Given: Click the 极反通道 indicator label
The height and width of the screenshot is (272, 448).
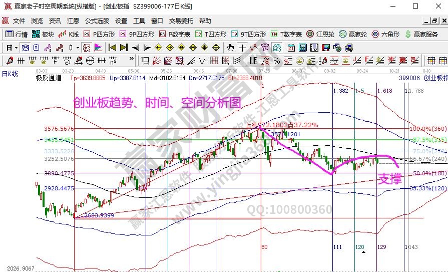Looking at the screenshot, I should coord(49,78).
